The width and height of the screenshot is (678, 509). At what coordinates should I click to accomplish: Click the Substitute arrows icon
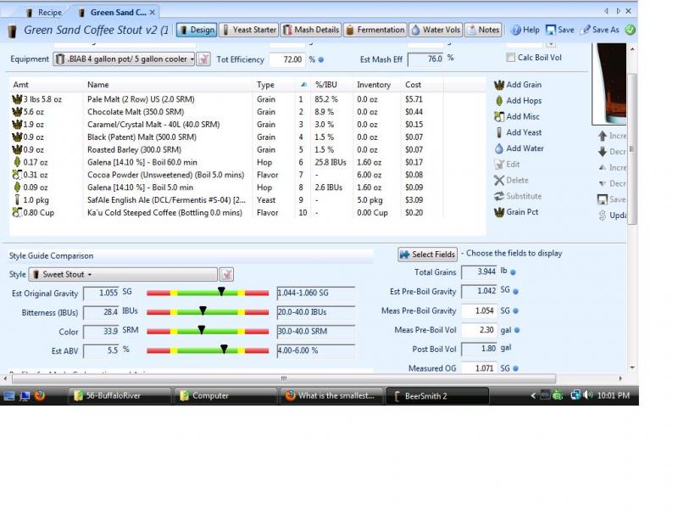coord(499,196)
